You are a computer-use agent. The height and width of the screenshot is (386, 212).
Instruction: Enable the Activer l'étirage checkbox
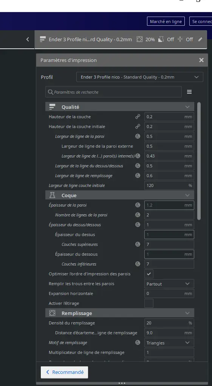pos(149,303)
